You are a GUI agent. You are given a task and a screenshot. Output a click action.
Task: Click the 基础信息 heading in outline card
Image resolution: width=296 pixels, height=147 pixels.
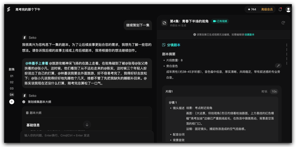click(33, 125)
